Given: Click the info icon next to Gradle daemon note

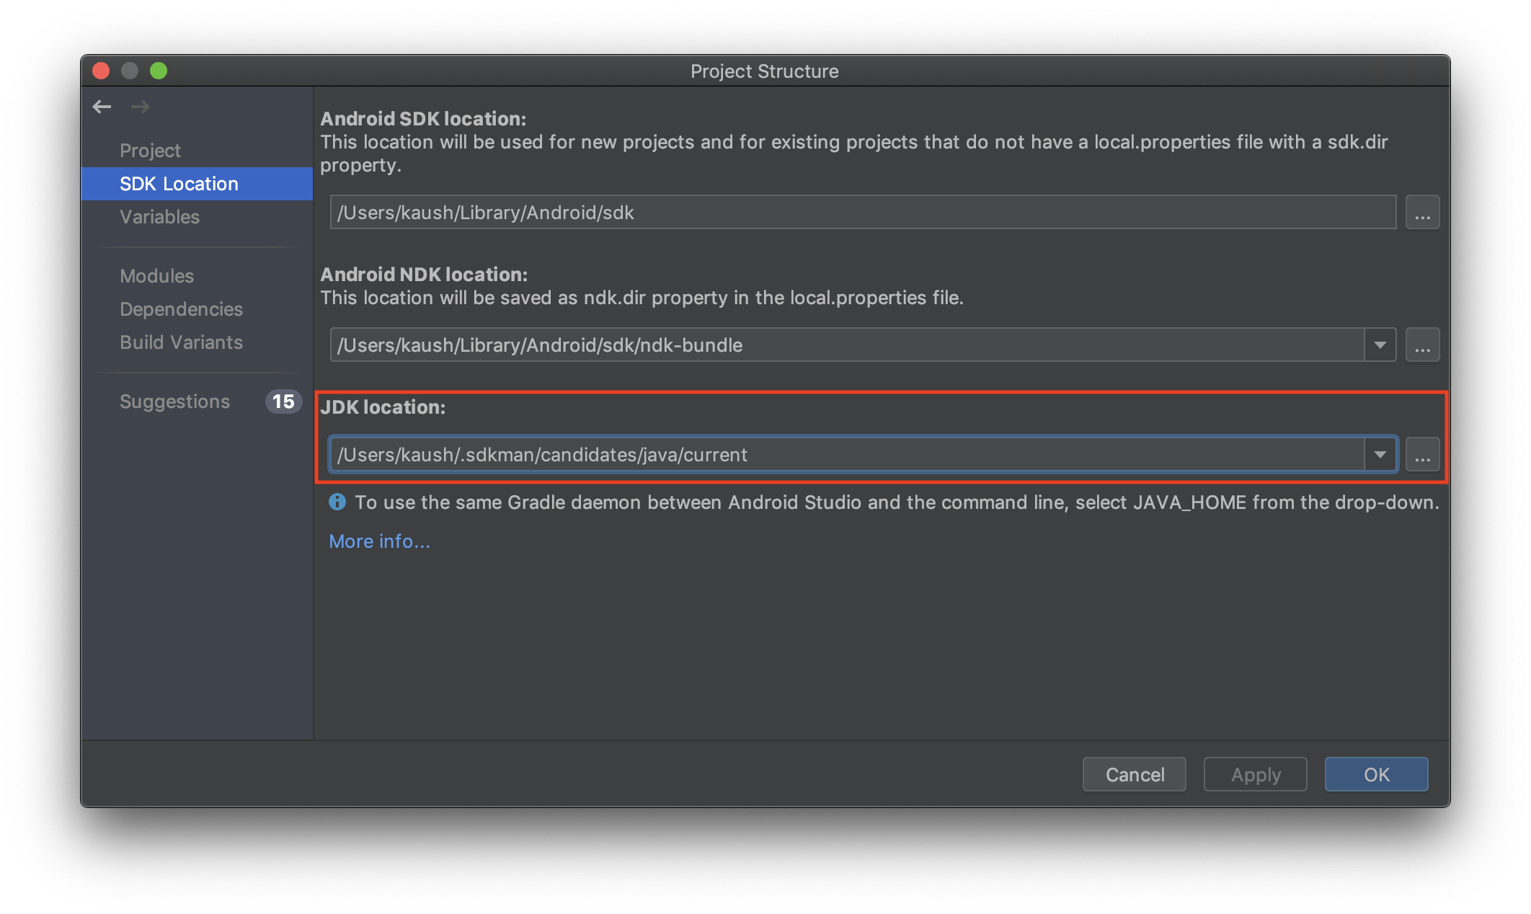Looking at the screenshot, I should [337, 502].
